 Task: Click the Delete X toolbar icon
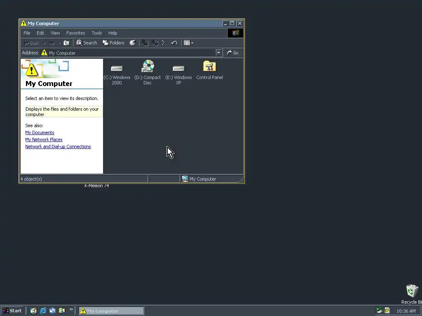click(164, 43)
